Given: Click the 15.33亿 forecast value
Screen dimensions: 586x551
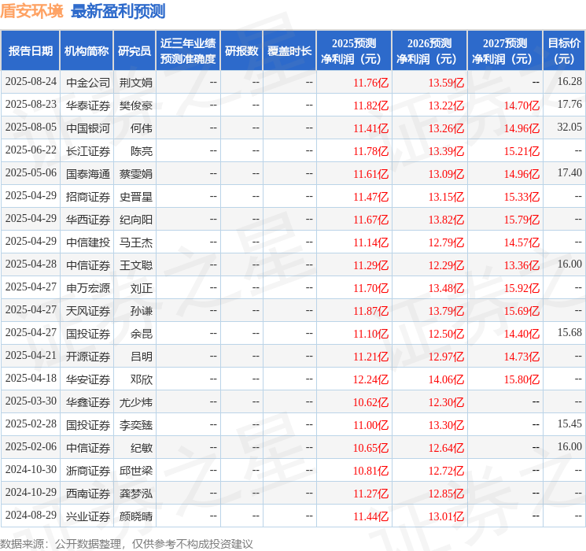Looking at the screenshot, I should point(522,197).
